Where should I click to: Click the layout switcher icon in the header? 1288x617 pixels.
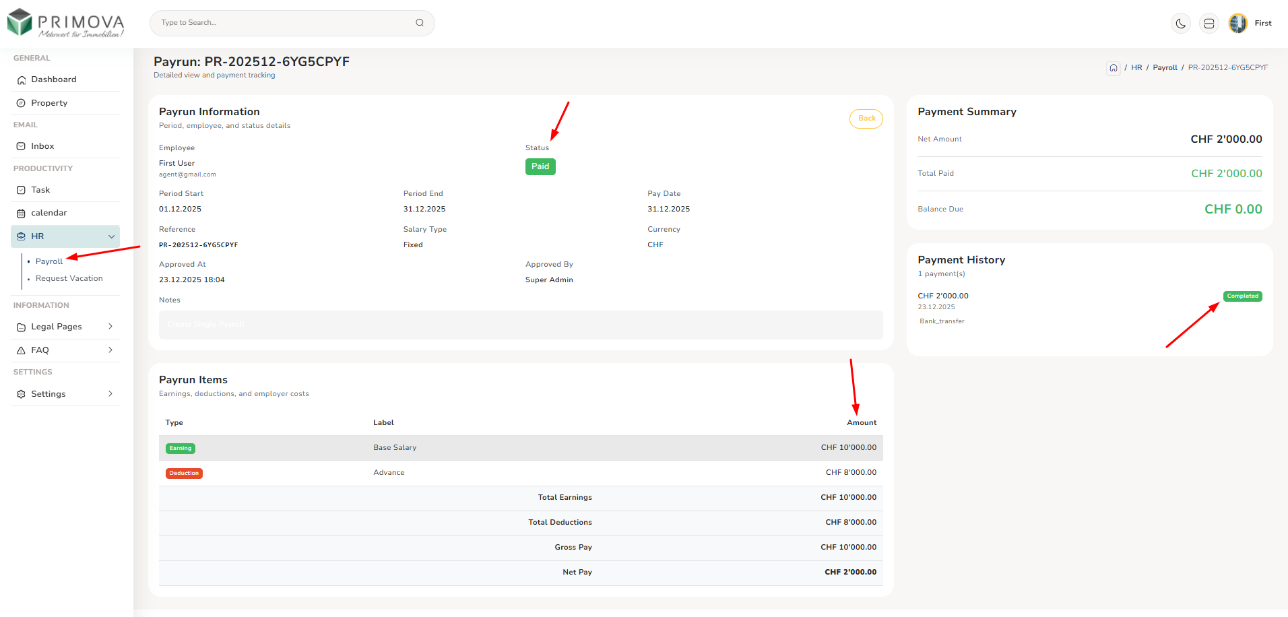[1209, 24]
